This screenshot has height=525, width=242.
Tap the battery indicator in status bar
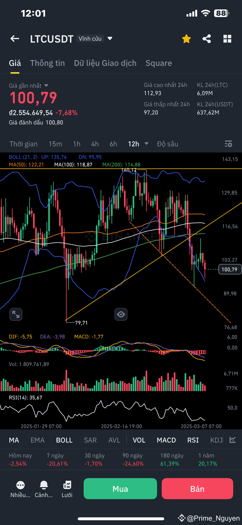[222, 13]
